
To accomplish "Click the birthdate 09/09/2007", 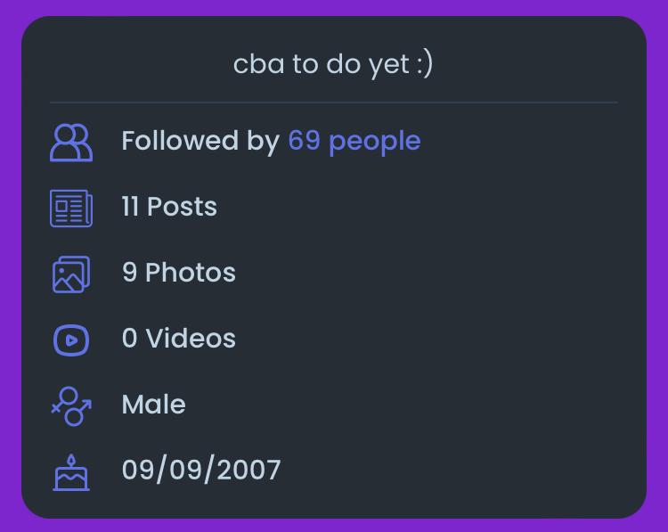I will pyautogui.click(x=200, y=470).
